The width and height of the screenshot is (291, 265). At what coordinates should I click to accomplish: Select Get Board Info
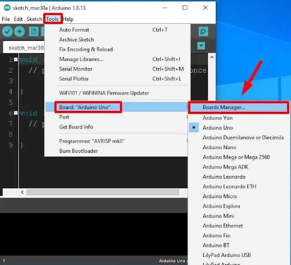pos(116,127)
